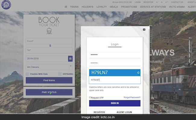The height and width of the screenshot is (120, 196).
Task: Swap From and To stations arrows
Action: pos(50,46)
